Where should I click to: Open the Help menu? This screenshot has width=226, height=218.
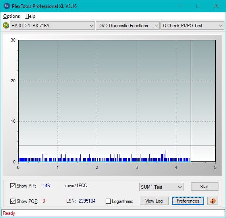click(30, 16)
